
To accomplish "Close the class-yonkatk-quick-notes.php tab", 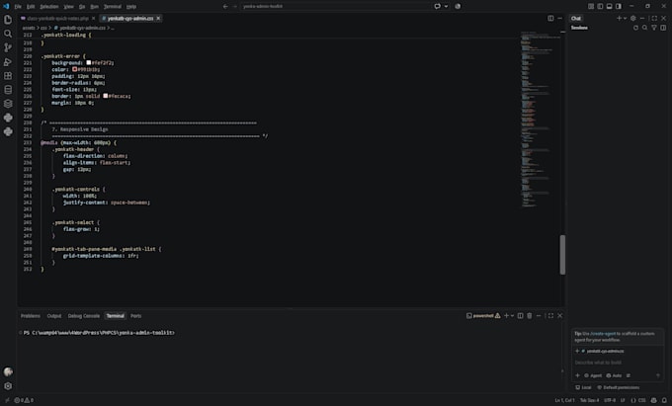I will [93, 19].
